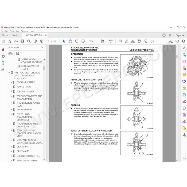Click the page number input field
Viewport: 187px width, 187px height.
click(48, 41)
